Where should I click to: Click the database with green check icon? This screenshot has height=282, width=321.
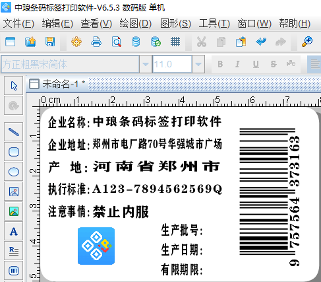click(x=156, y=42)
